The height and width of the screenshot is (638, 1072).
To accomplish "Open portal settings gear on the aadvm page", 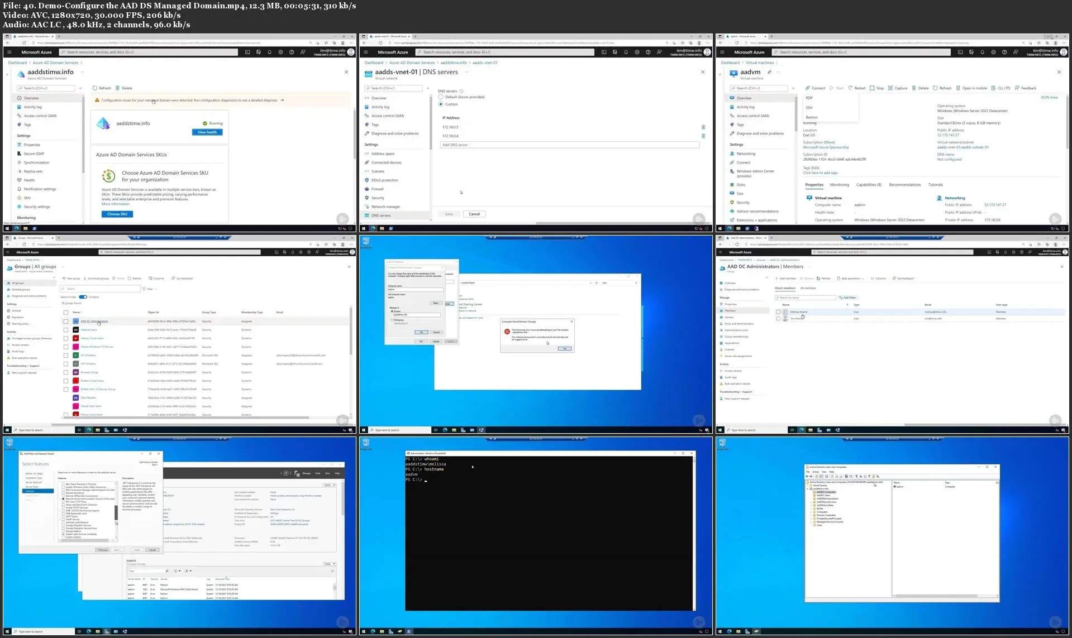I will (x=993, y=52).
